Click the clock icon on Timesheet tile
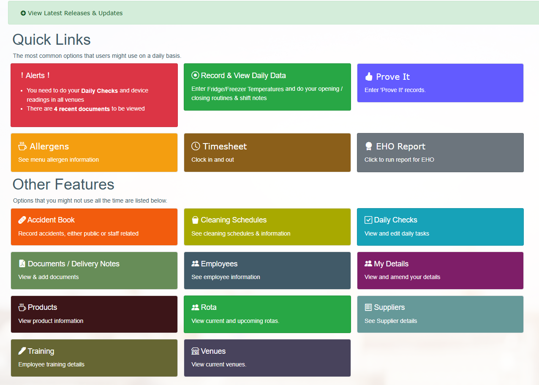 [196, 146]
